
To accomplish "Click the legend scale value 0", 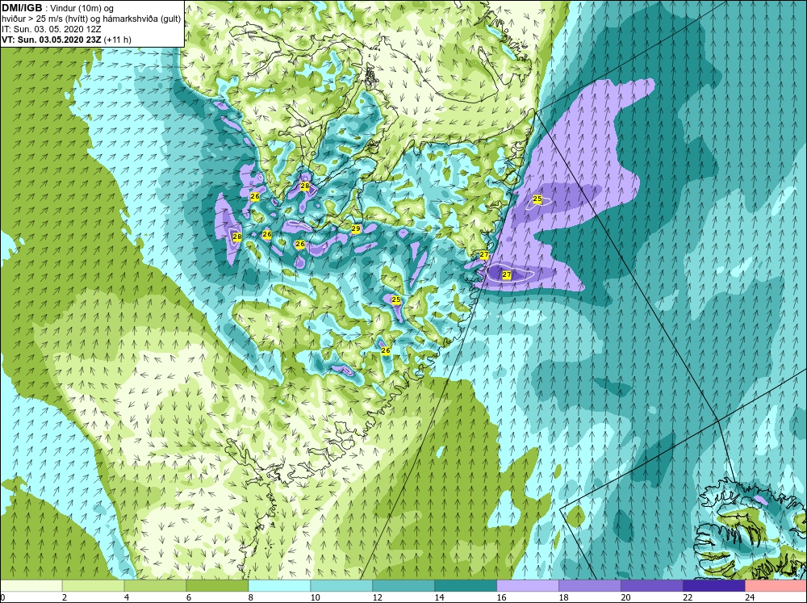I will pos(3,597).
